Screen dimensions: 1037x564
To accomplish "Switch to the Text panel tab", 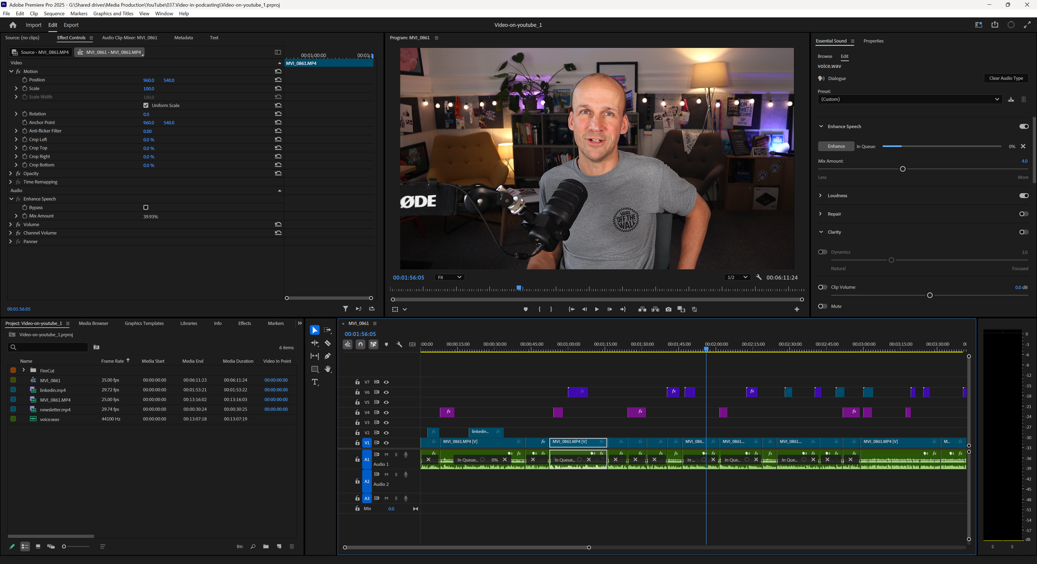I will (214, 37).
